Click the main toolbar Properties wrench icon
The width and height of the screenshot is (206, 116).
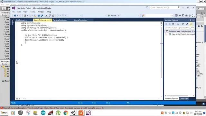pyautogui.click(x=180, y=15)
